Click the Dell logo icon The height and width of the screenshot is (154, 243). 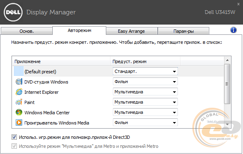click(x=13, y=12)
